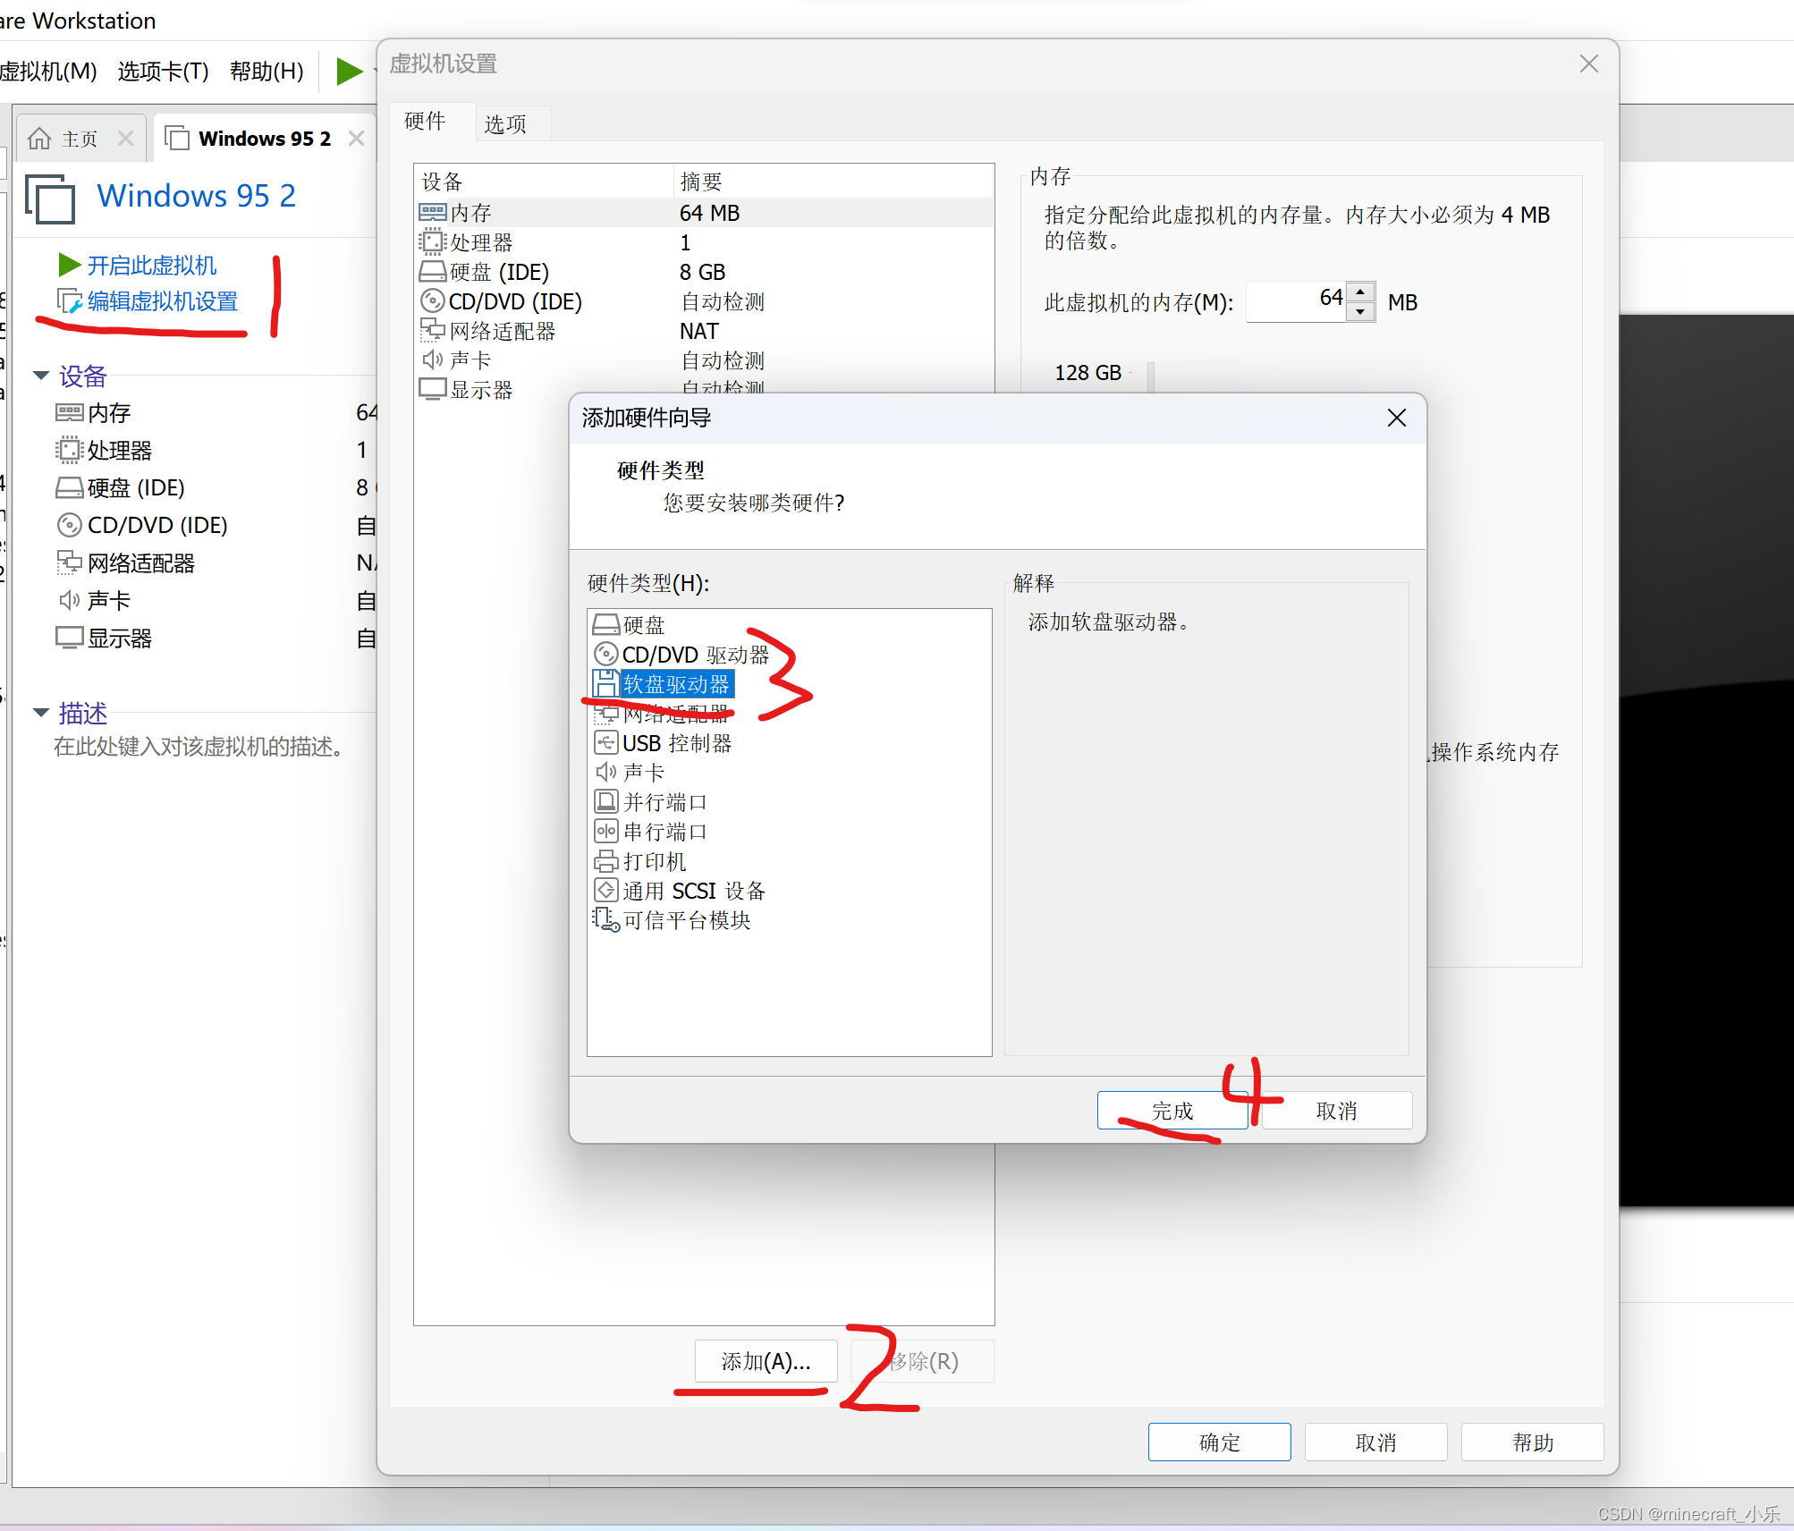Select the 显示器 device in settings list
1794x1531 pixels.
pos(479,388)
